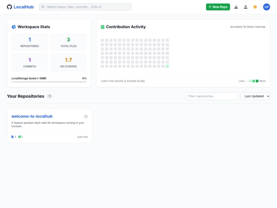The width and height of the screenshot is (277, 208).
Task: Select the Repositories stat card
Action: click(x=30, y=42)
